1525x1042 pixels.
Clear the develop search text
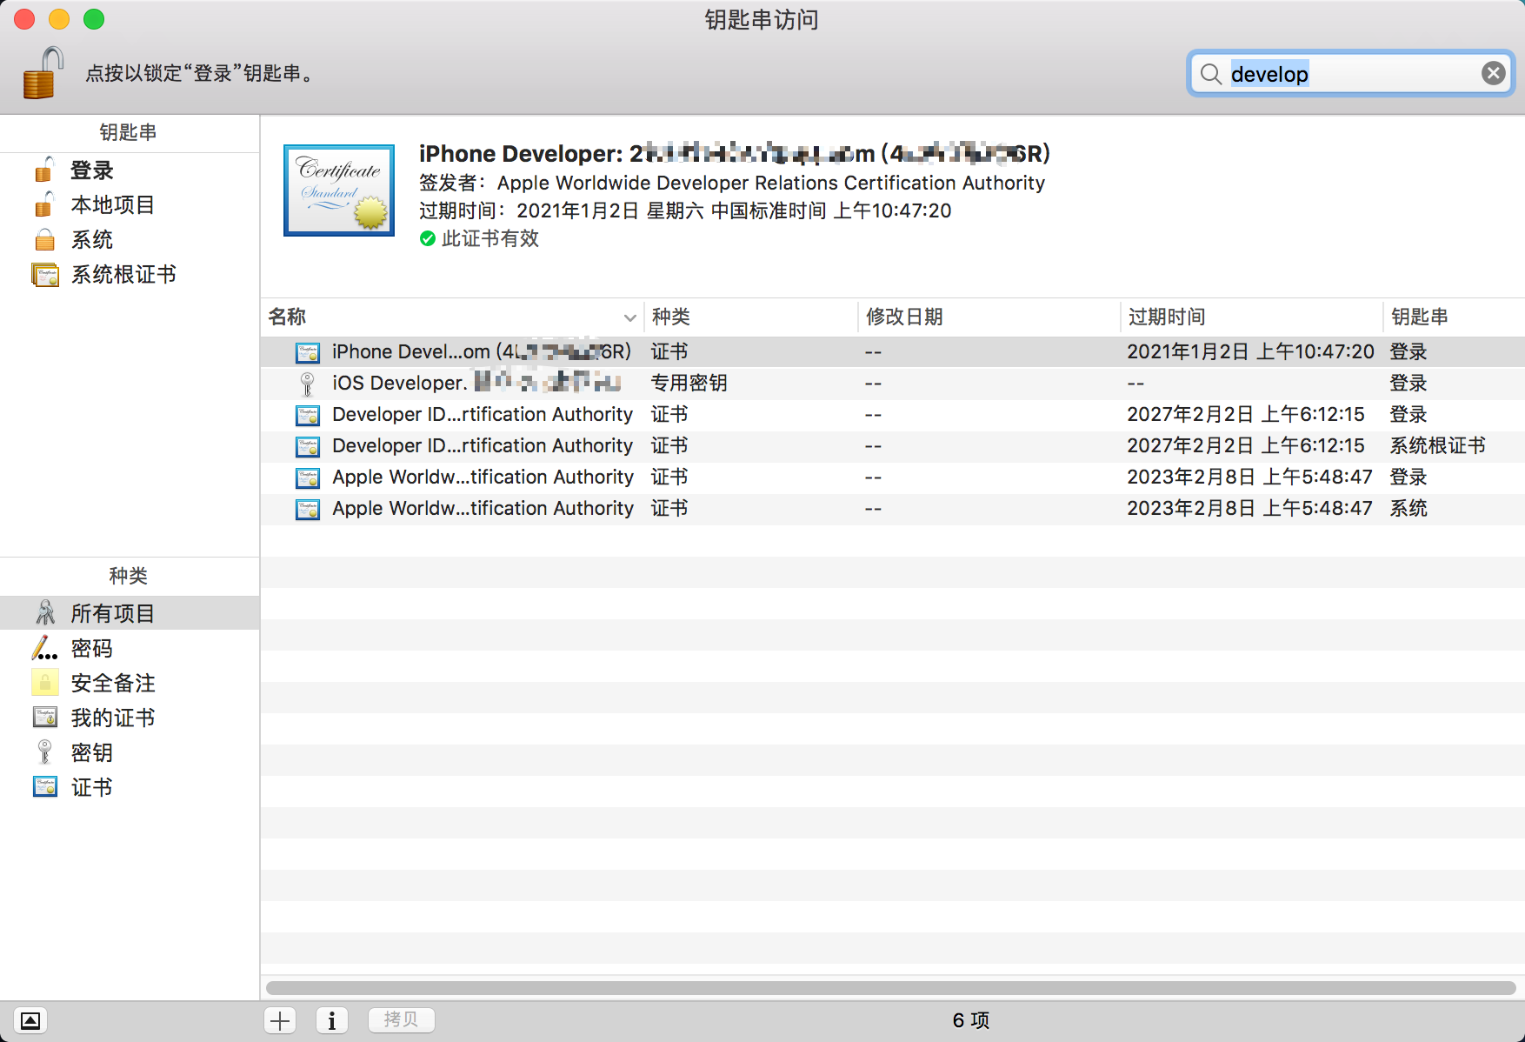(1493, 73)
